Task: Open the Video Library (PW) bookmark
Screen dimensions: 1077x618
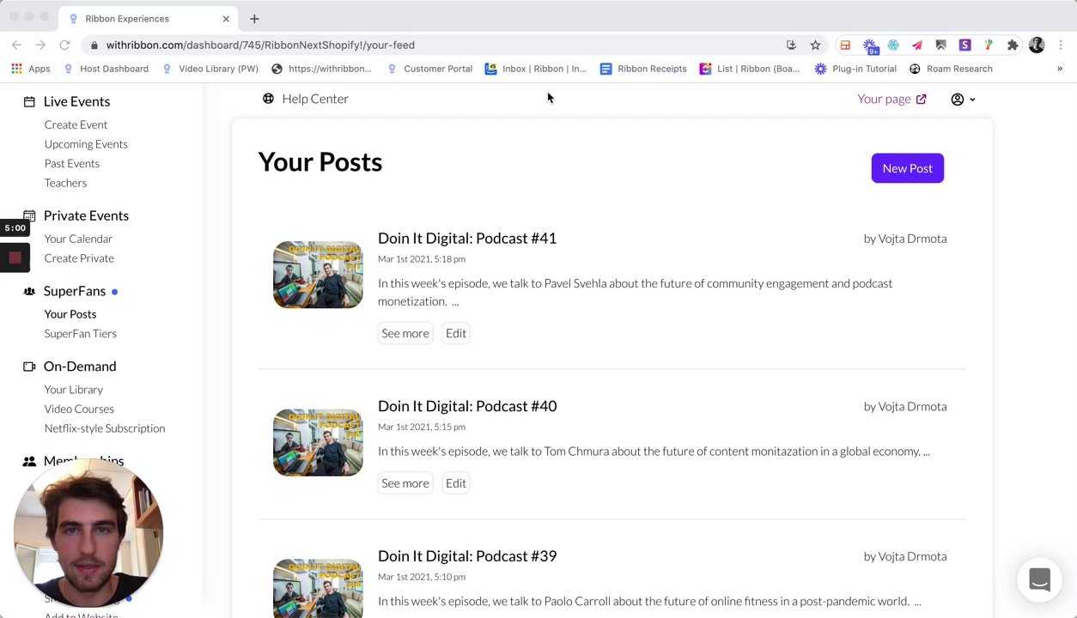Action: (210, 69)
